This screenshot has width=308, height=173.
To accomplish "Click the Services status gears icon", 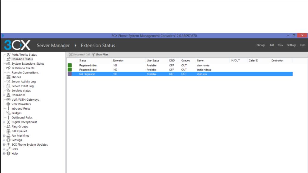I will tap(8, 91).
